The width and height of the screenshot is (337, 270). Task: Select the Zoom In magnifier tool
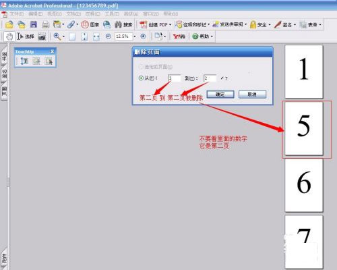click(57, 36)
